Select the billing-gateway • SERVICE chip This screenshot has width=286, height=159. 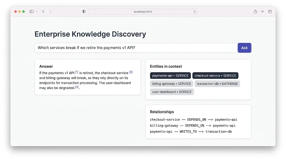tap(171, 84)
